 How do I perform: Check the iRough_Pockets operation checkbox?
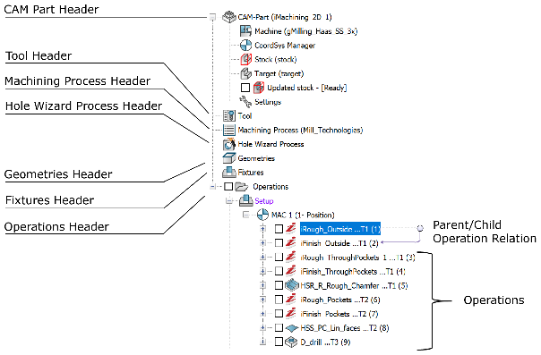[279, 300]
